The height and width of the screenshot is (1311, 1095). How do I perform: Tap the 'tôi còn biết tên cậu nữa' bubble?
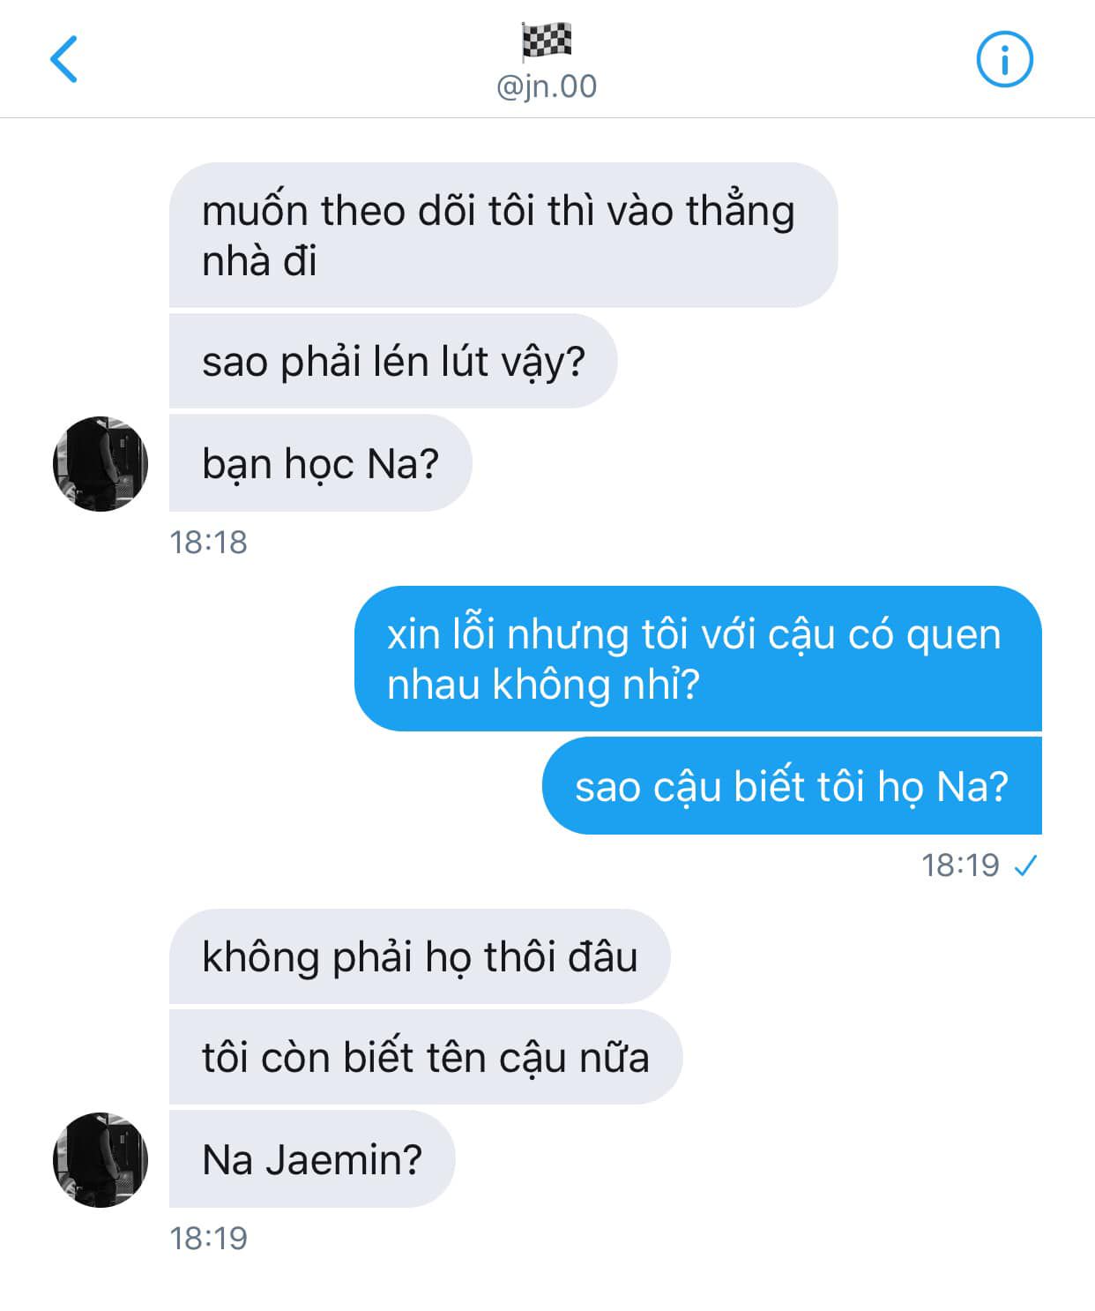(x=426, y=1057)
